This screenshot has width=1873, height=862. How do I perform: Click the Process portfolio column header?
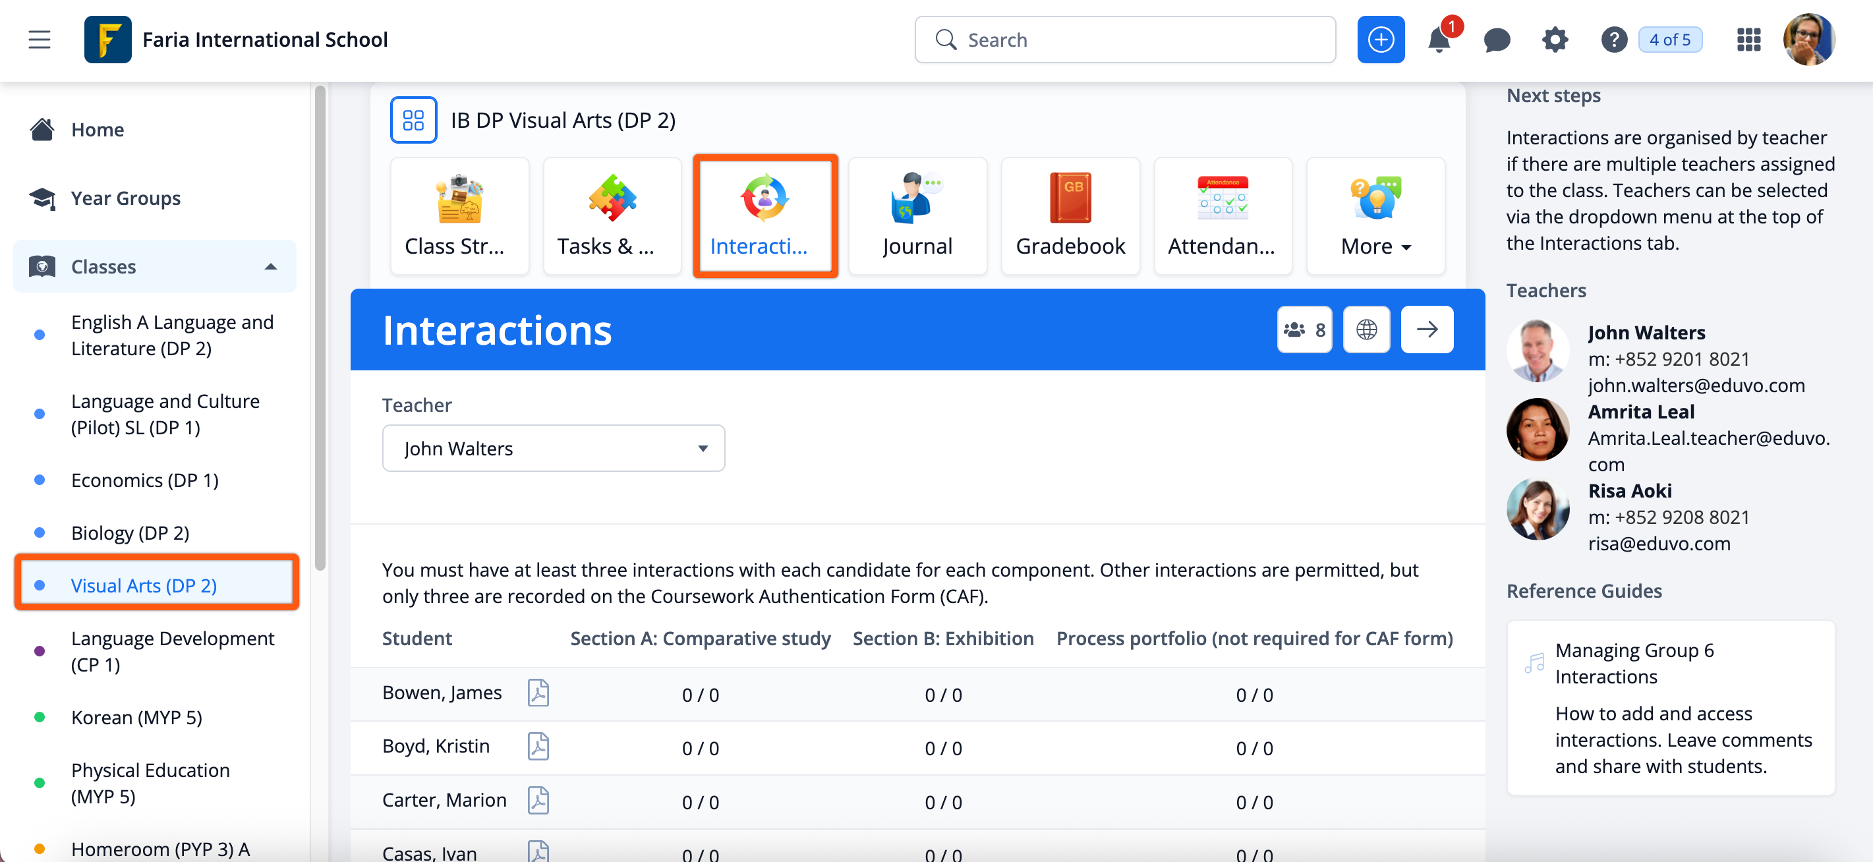(x=1254, y=639)
